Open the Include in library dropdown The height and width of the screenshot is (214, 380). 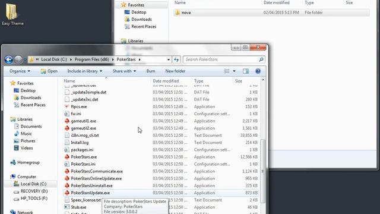coord(85,71)
